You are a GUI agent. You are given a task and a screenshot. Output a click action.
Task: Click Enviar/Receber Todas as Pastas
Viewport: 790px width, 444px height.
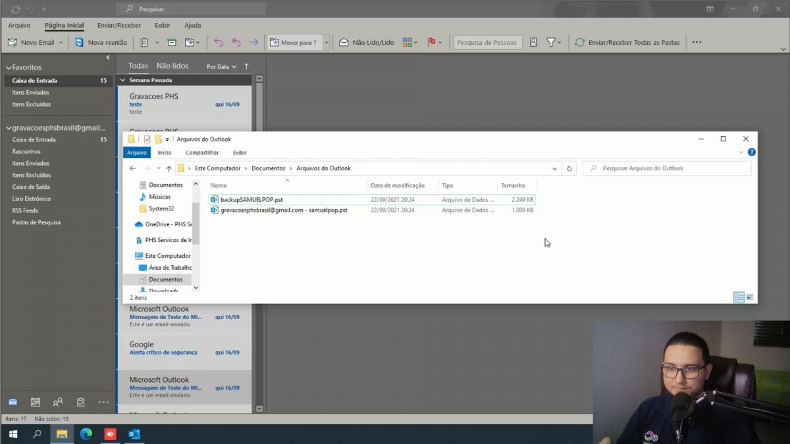tap(627, 42)
